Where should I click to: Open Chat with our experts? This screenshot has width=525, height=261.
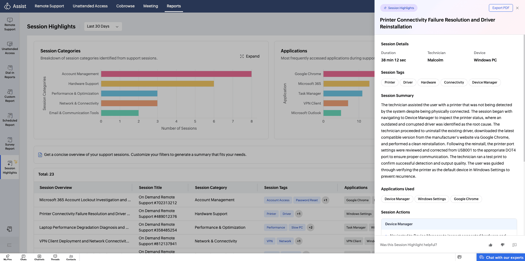501,257
